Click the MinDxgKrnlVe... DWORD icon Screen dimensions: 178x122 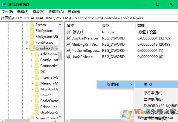69,44
